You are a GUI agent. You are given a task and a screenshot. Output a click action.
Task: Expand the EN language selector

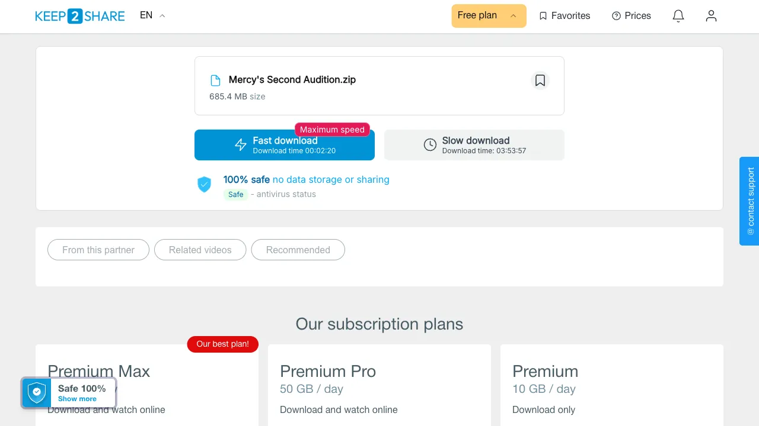click(x=152, y=15)
